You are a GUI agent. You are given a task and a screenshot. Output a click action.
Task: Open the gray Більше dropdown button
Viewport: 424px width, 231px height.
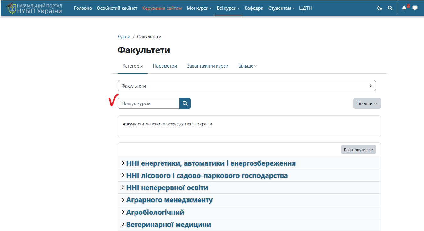pyautogui.click(x=367, y=103)
